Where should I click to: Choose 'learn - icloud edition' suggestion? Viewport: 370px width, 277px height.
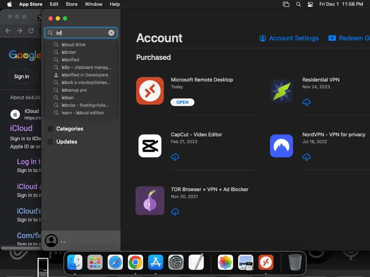click(81, 113)
